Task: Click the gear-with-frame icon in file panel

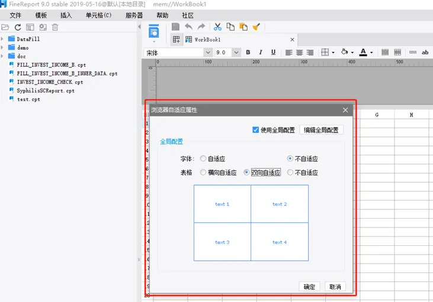Action: (x=43, y=27)
